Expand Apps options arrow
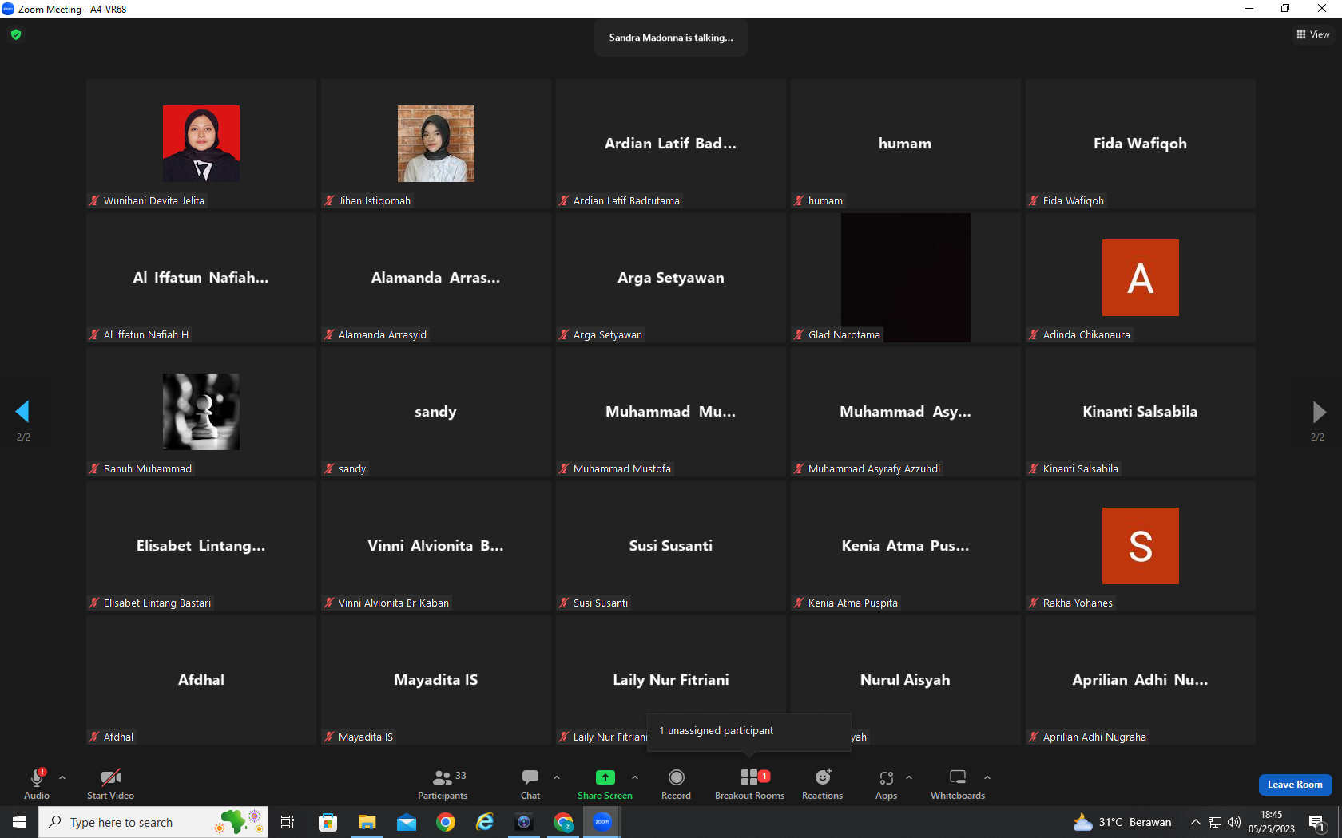This screenshot has width=1342, height=838. (x=909, y=777)
